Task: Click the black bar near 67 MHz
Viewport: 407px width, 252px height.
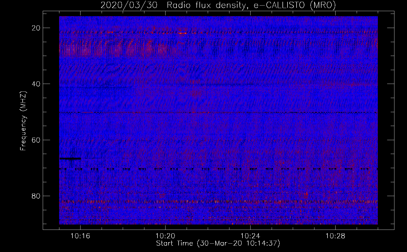Action: pyautogui.click(x=70, y=159)
